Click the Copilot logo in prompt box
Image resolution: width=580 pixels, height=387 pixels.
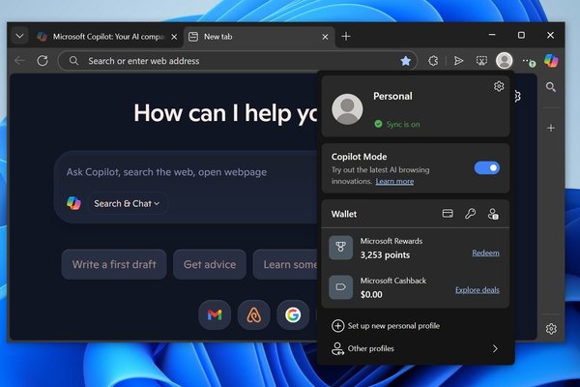pos(73,203)
